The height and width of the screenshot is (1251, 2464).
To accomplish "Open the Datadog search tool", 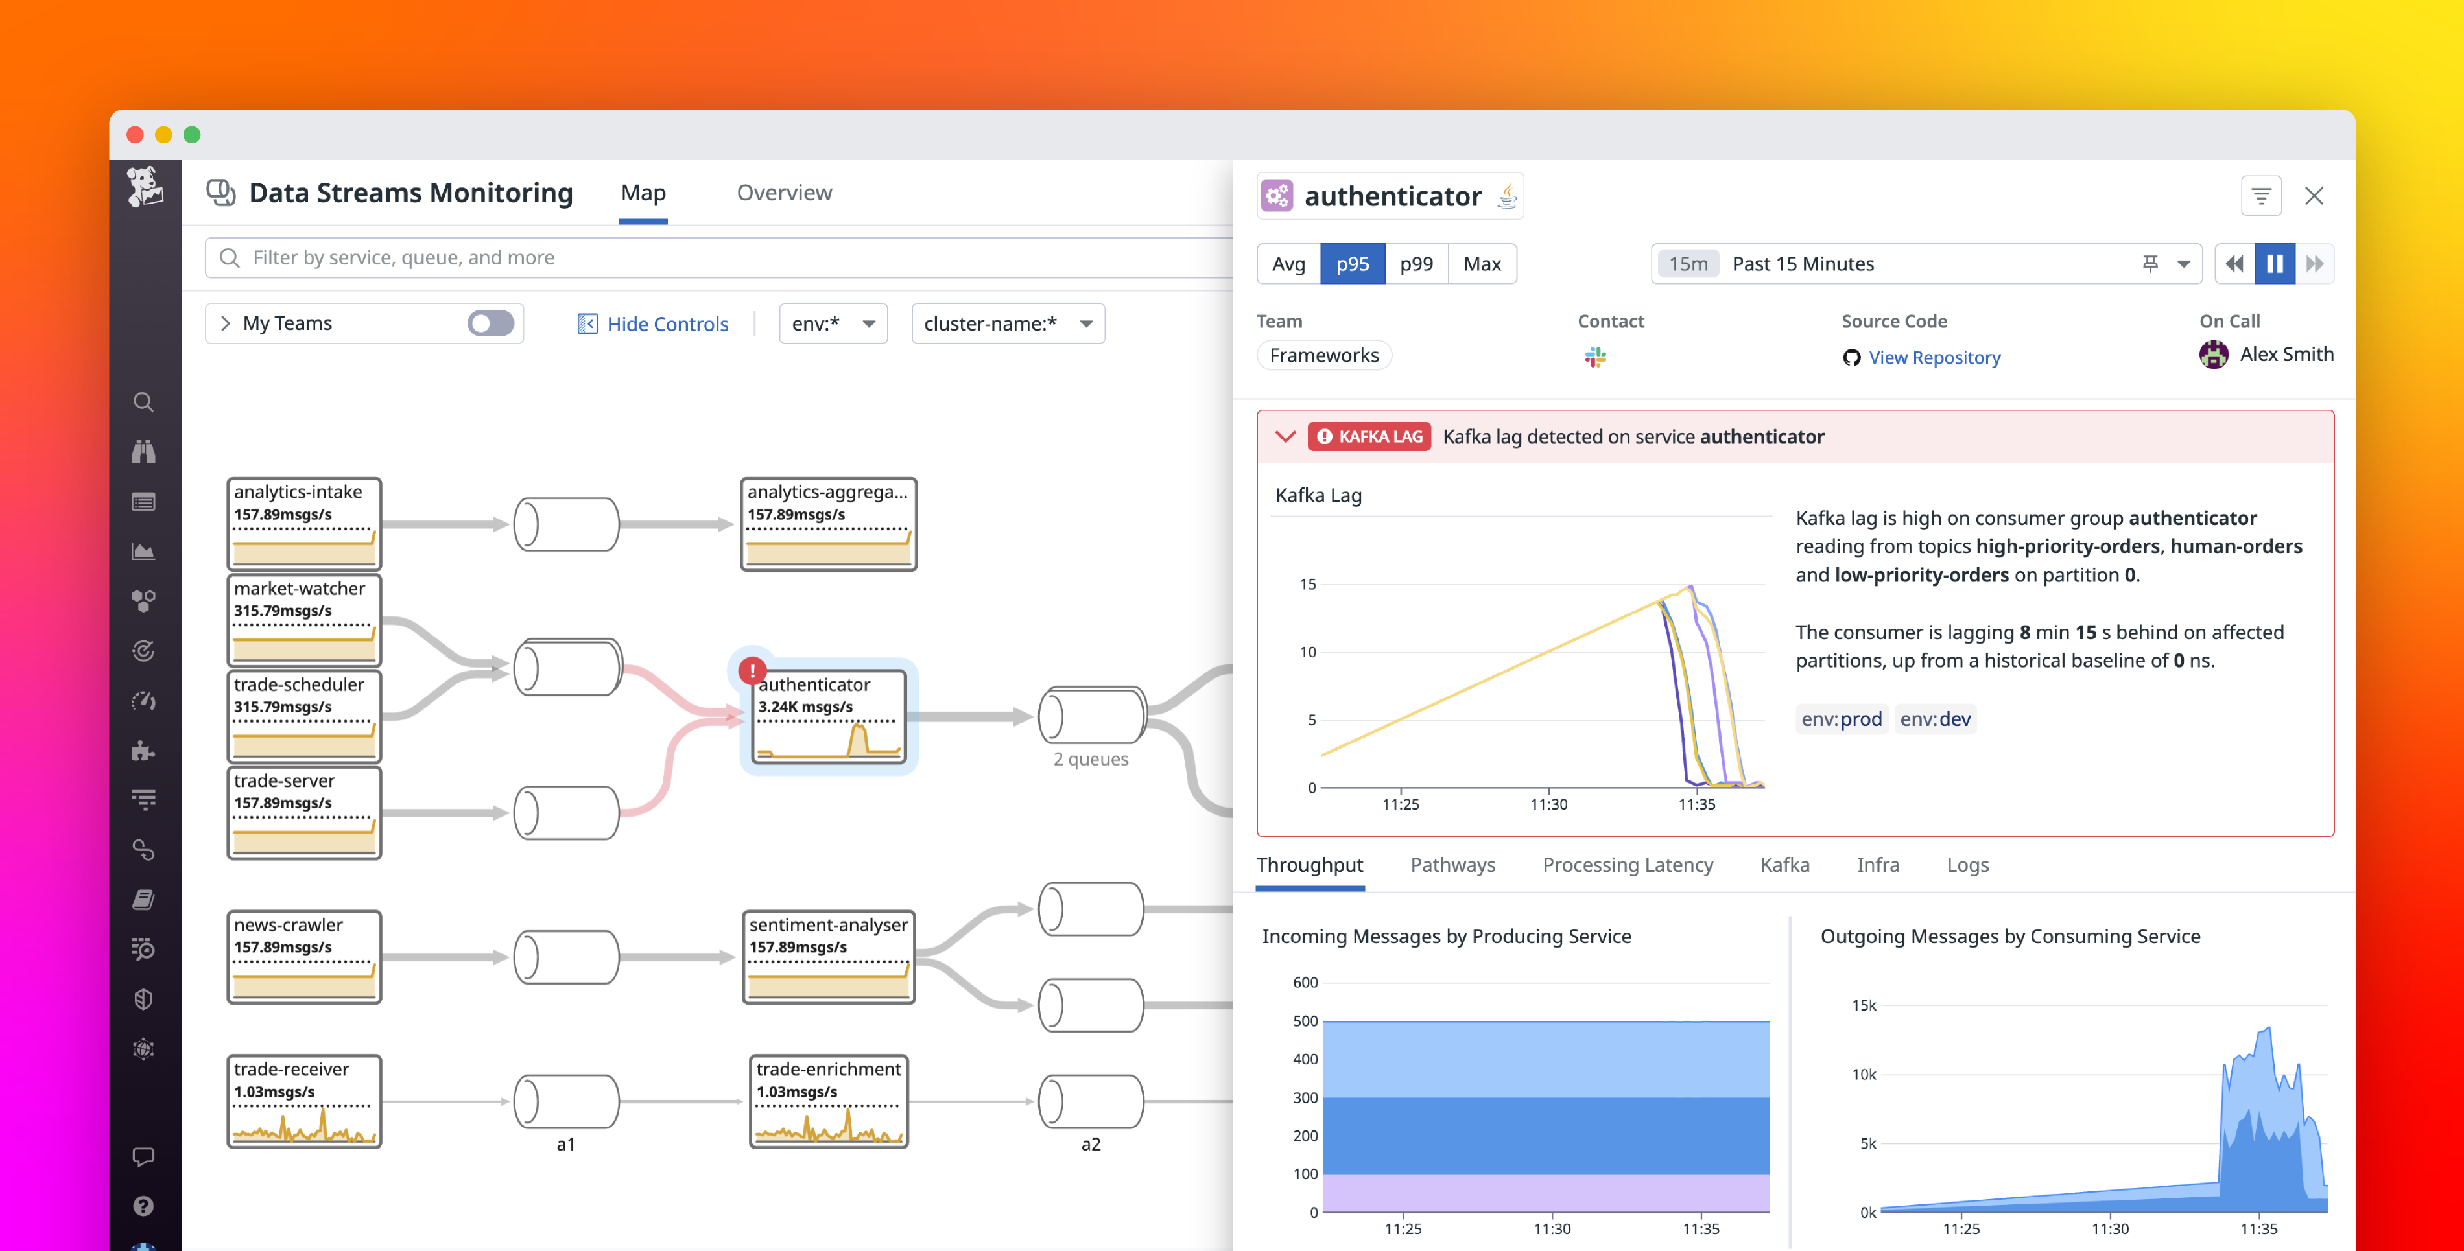I will [x=143, y=402].
